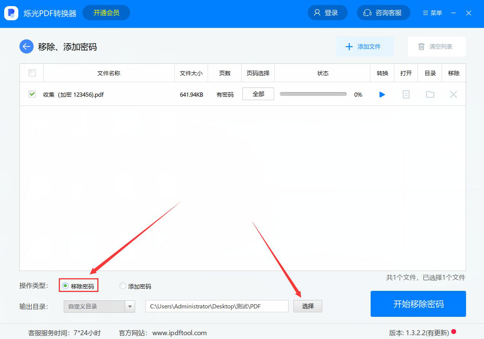Viewport: 484px width, 339px height.
Task: Click the 641.94KB file size cell
Action: [191, 94]
